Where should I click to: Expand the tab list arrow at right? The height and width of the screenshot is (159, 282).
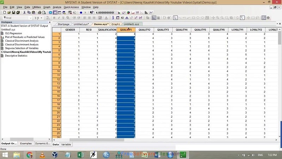pos(277,24)
